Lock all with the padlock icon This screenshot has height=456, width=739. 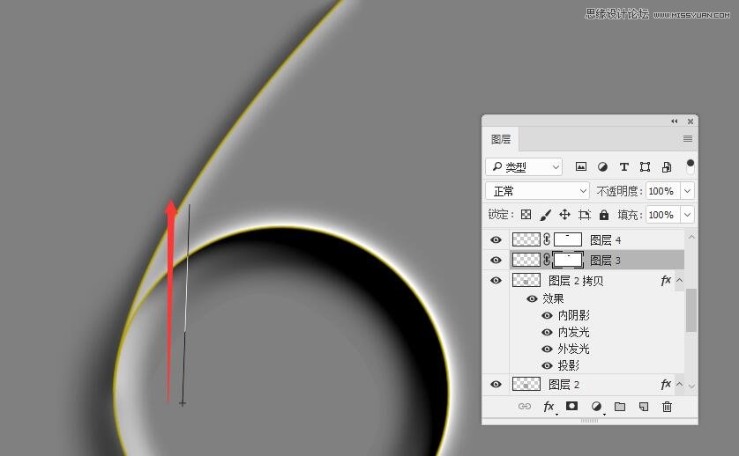(604, 215)
